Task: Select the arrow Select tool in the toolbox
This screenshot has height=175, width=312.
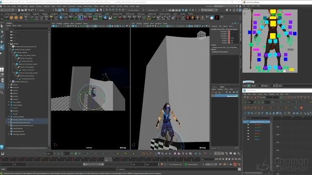Action: point(2,26)
